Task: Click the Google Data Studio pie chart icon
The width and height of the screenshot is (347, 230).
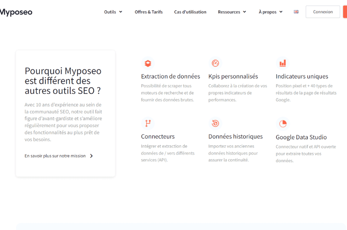Action: point(283,124)
